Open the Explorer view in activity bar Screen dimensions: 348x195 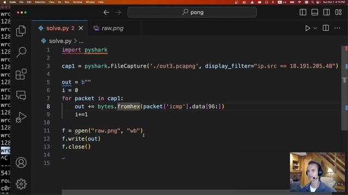coord(21,31)
